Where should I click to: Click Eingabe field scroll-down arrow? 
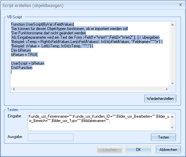172,128
